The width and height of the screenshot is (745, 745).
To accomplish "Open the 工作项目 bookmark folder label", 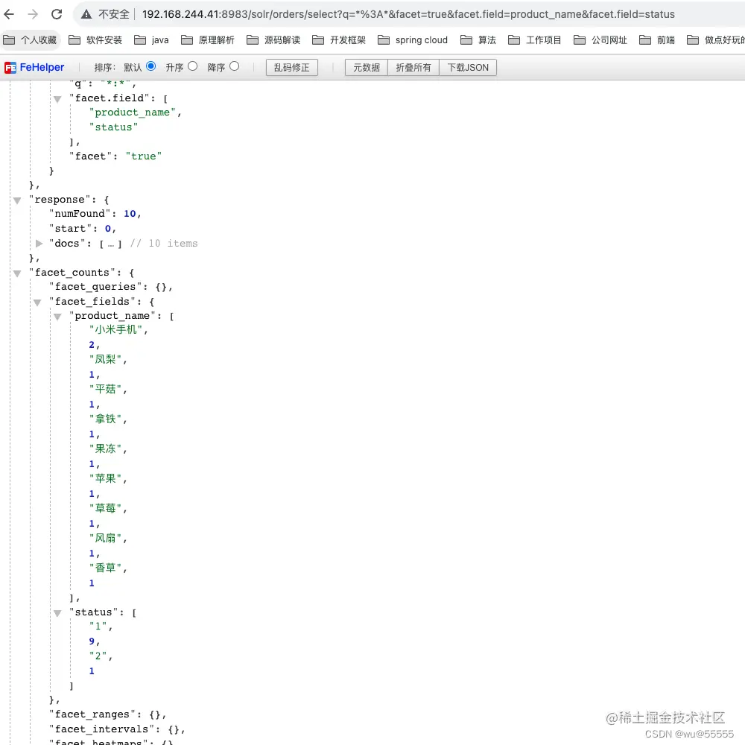I will click(544, 40).
